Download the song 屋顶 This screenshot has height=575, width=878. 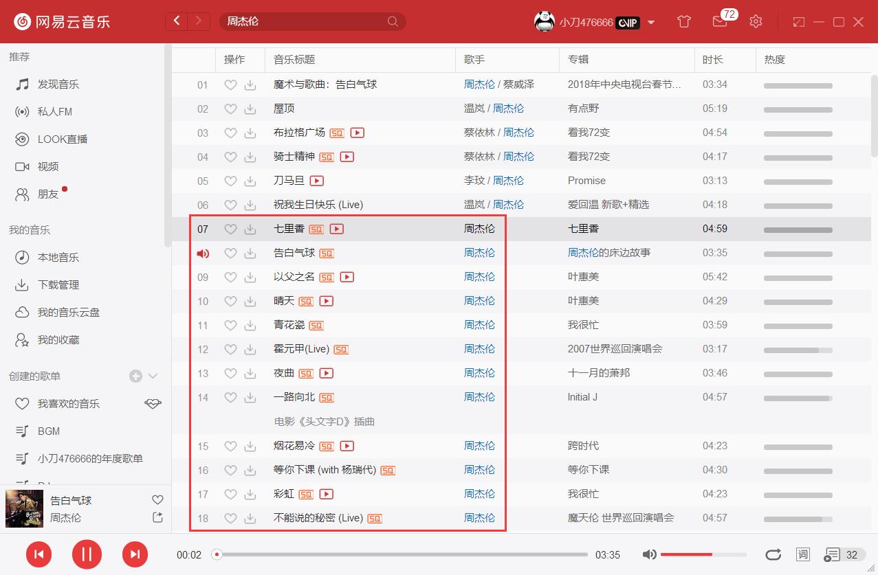(250, 109)
